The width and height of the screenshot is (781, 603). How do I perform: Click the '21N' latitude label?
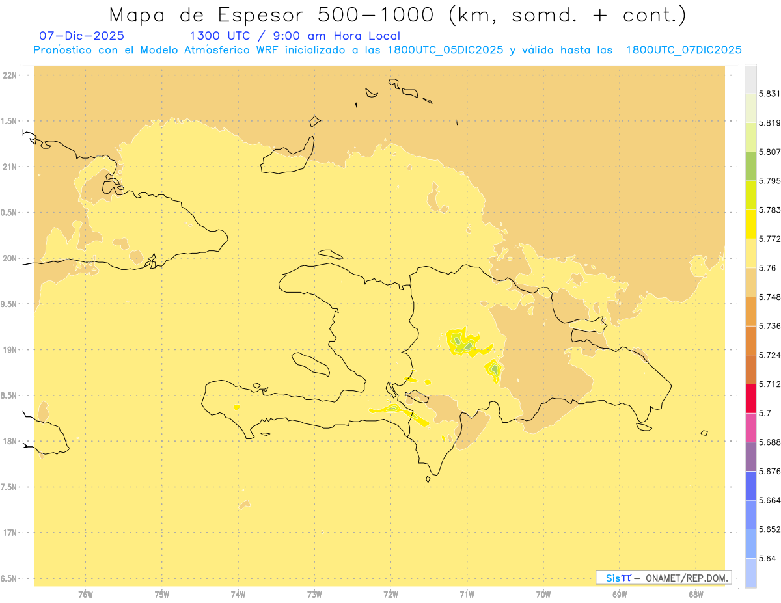click(x=10, y=167)
